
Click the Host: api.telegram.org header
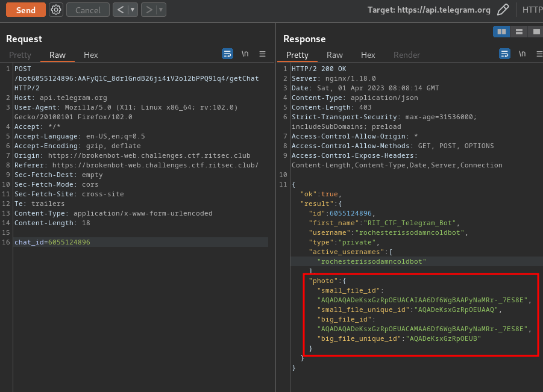[61, 98]
